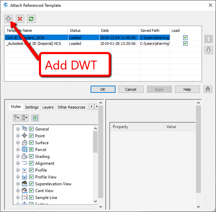This screenshot has height=212, width=216.
Task: Expand the Cant View tree node
Action: (x=18, y=190)
